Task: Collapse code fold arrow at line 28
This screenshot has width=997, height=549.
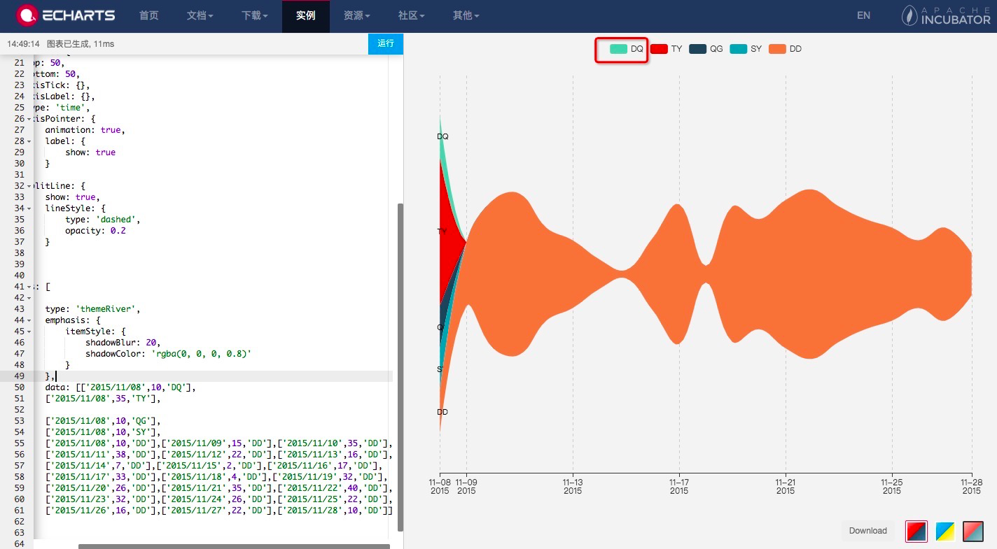Action: click(29, 141)
